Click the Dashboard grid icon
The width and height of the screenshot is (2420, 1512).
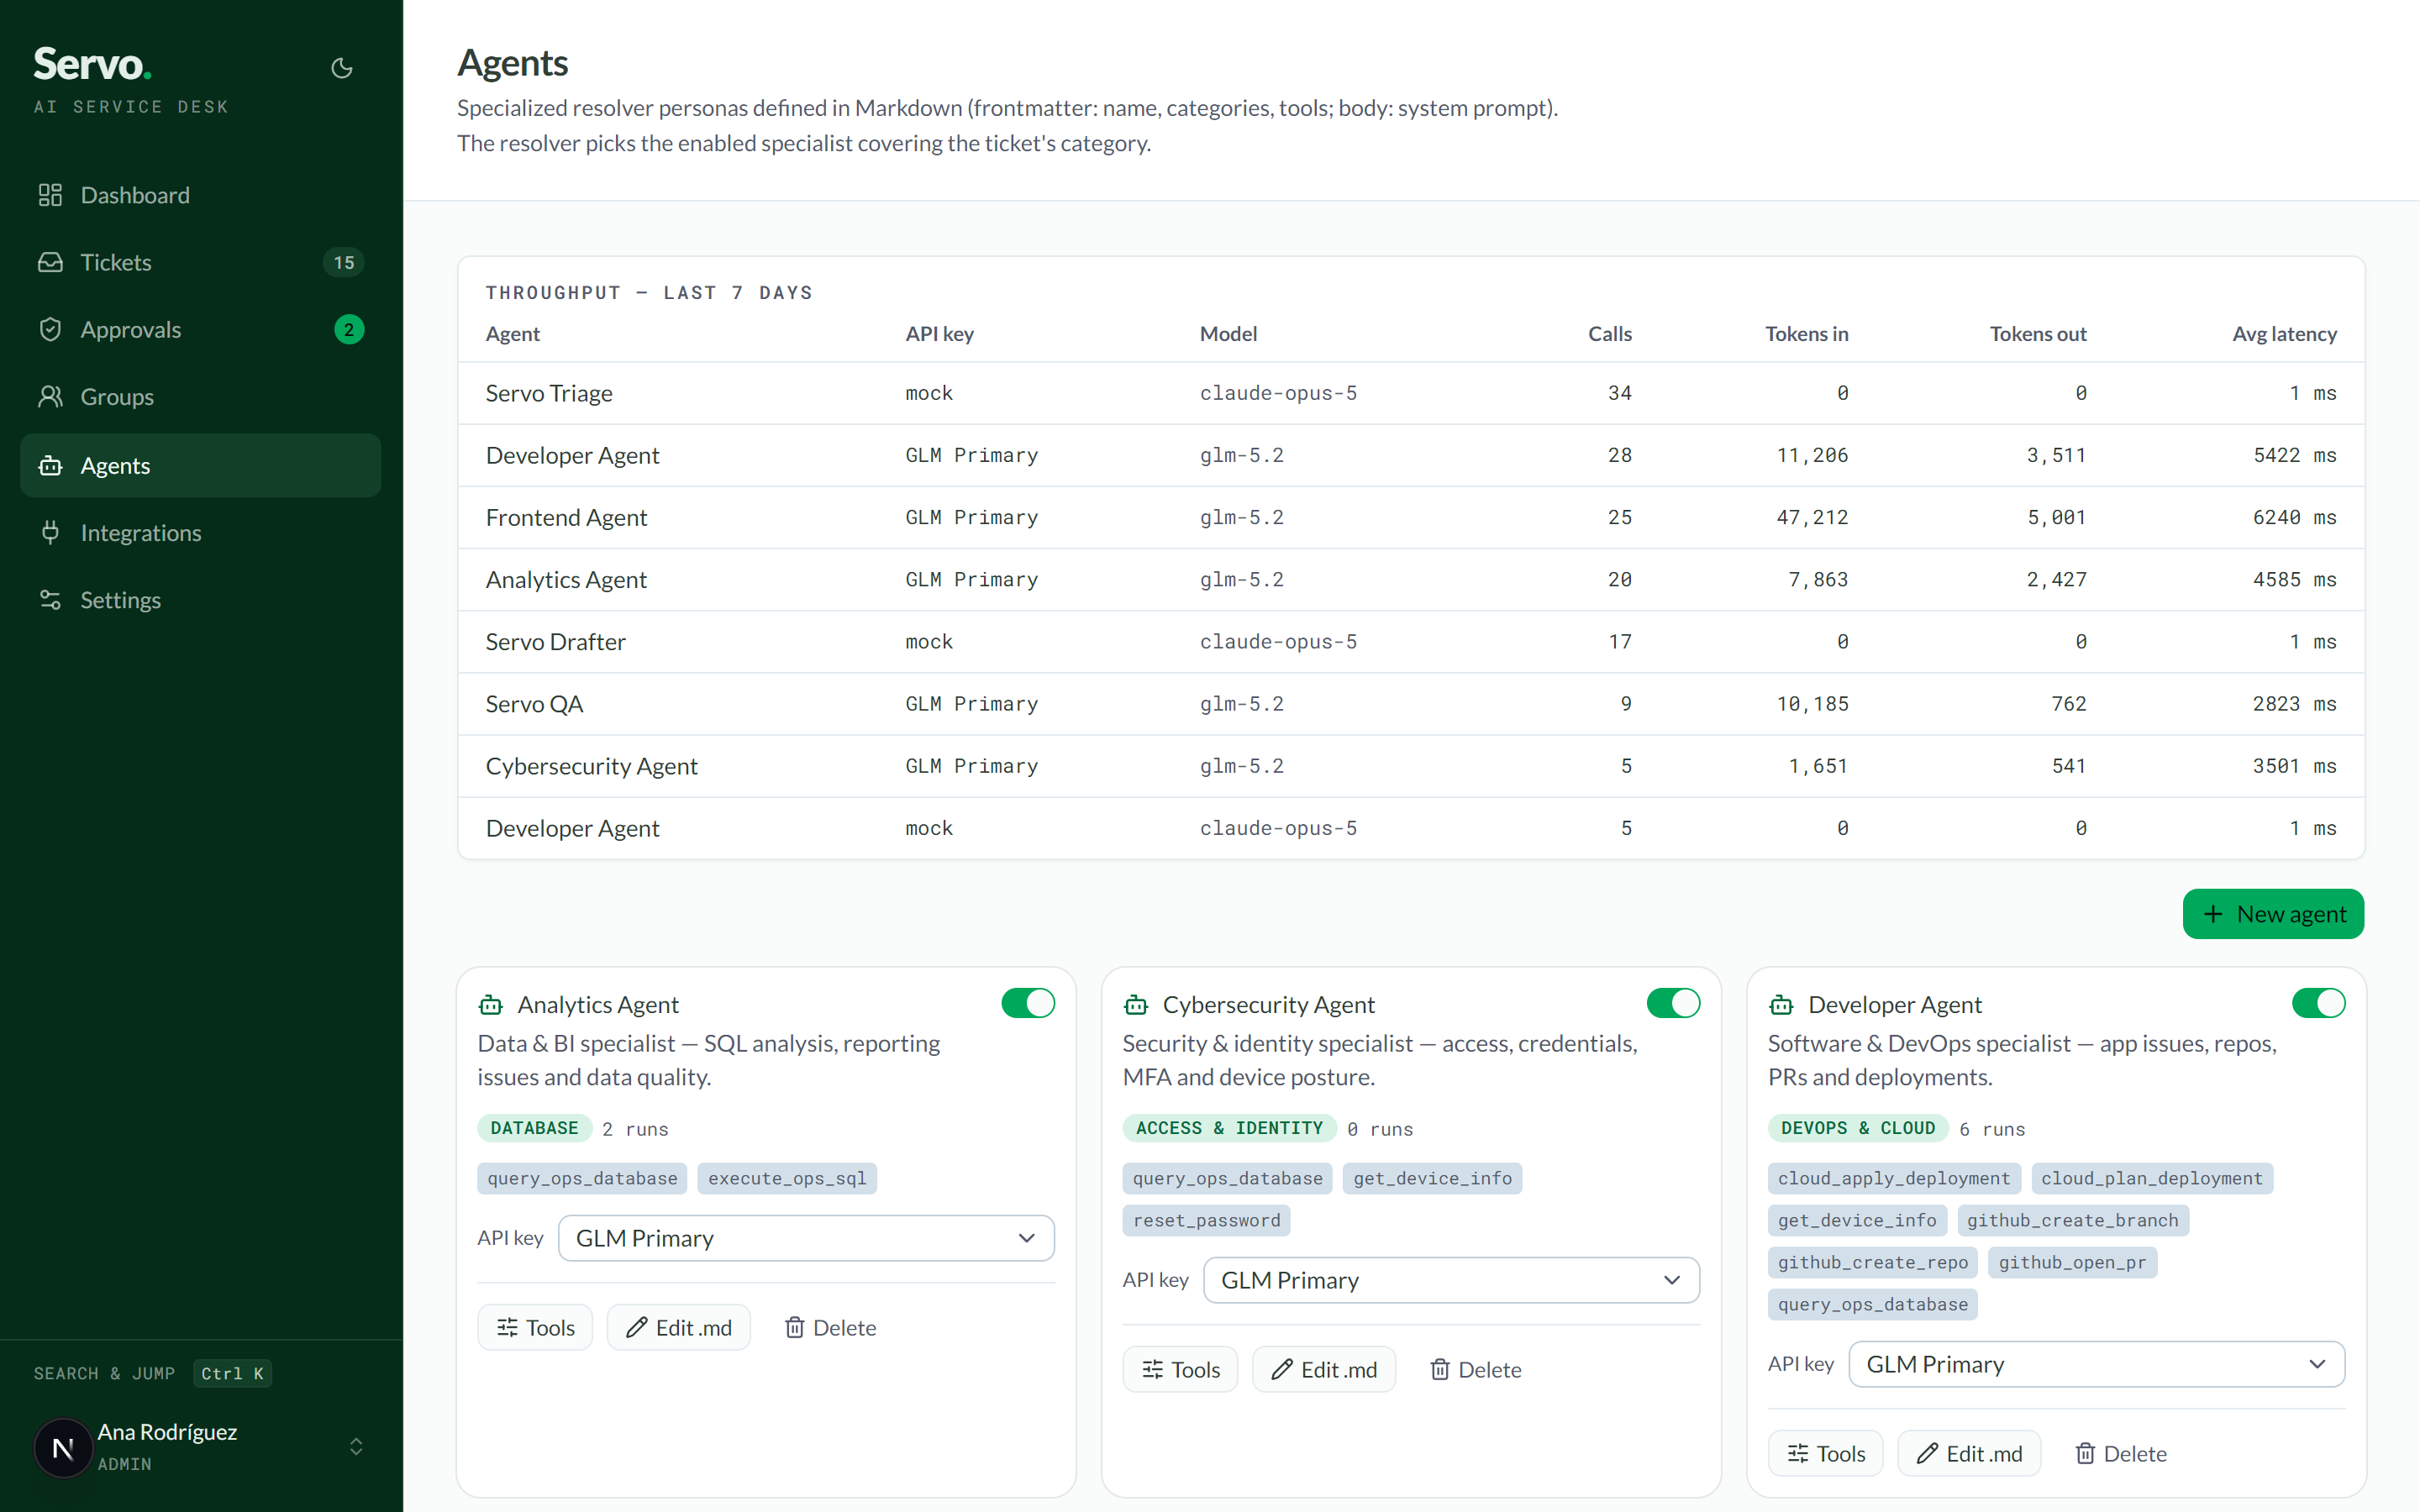pyautogui.click(x=50, y=195)
